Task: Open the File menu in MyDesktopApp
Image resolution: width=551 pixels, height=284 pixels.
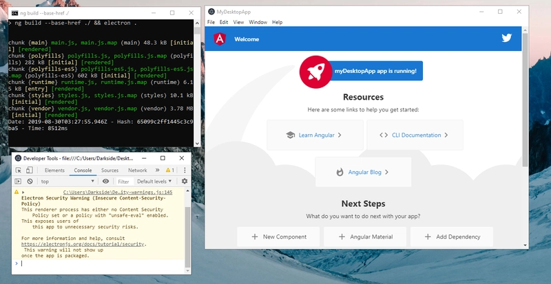Action: (x=211, y=22)
